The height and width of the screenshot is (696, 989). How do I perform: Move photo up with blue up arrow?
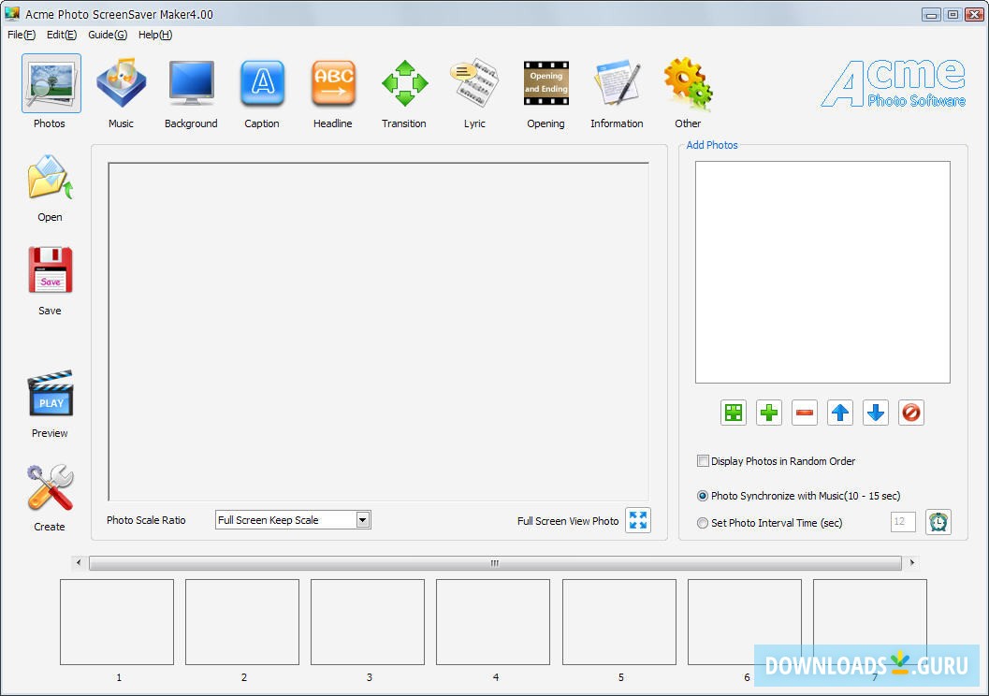(840, 413)
